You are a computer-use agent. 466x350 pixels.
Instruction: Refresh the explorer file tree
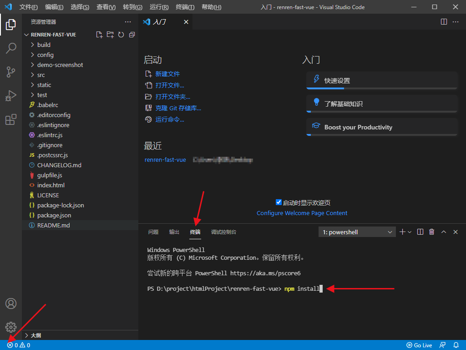121,35
